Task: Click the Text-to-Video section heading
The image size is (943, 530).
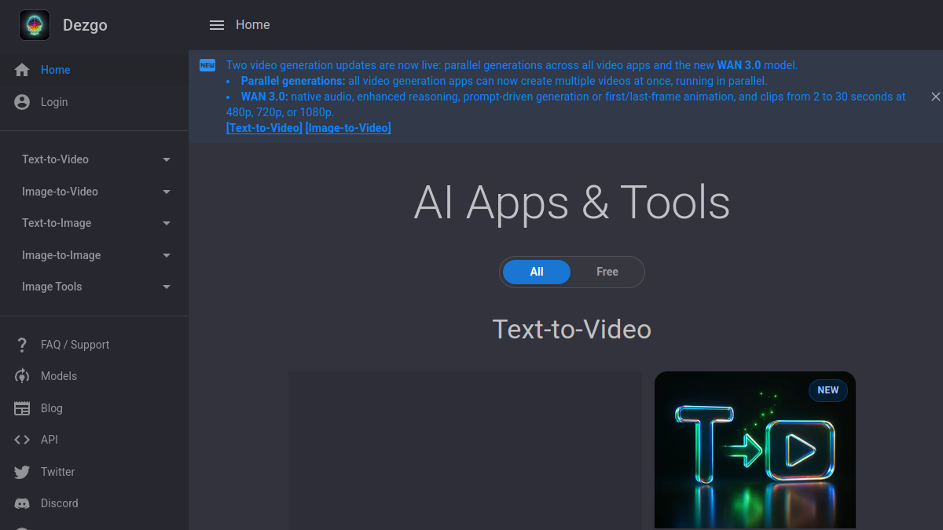Action: [572, 329]
